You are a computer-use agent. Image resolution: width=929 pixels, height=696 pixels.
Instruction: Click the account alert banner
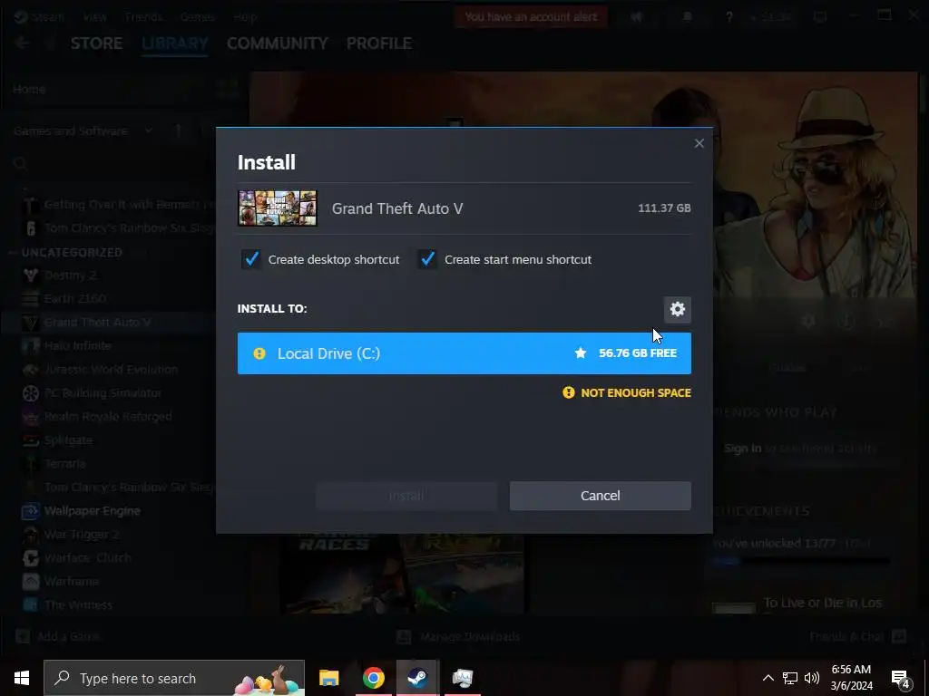(x=531, y=16)
